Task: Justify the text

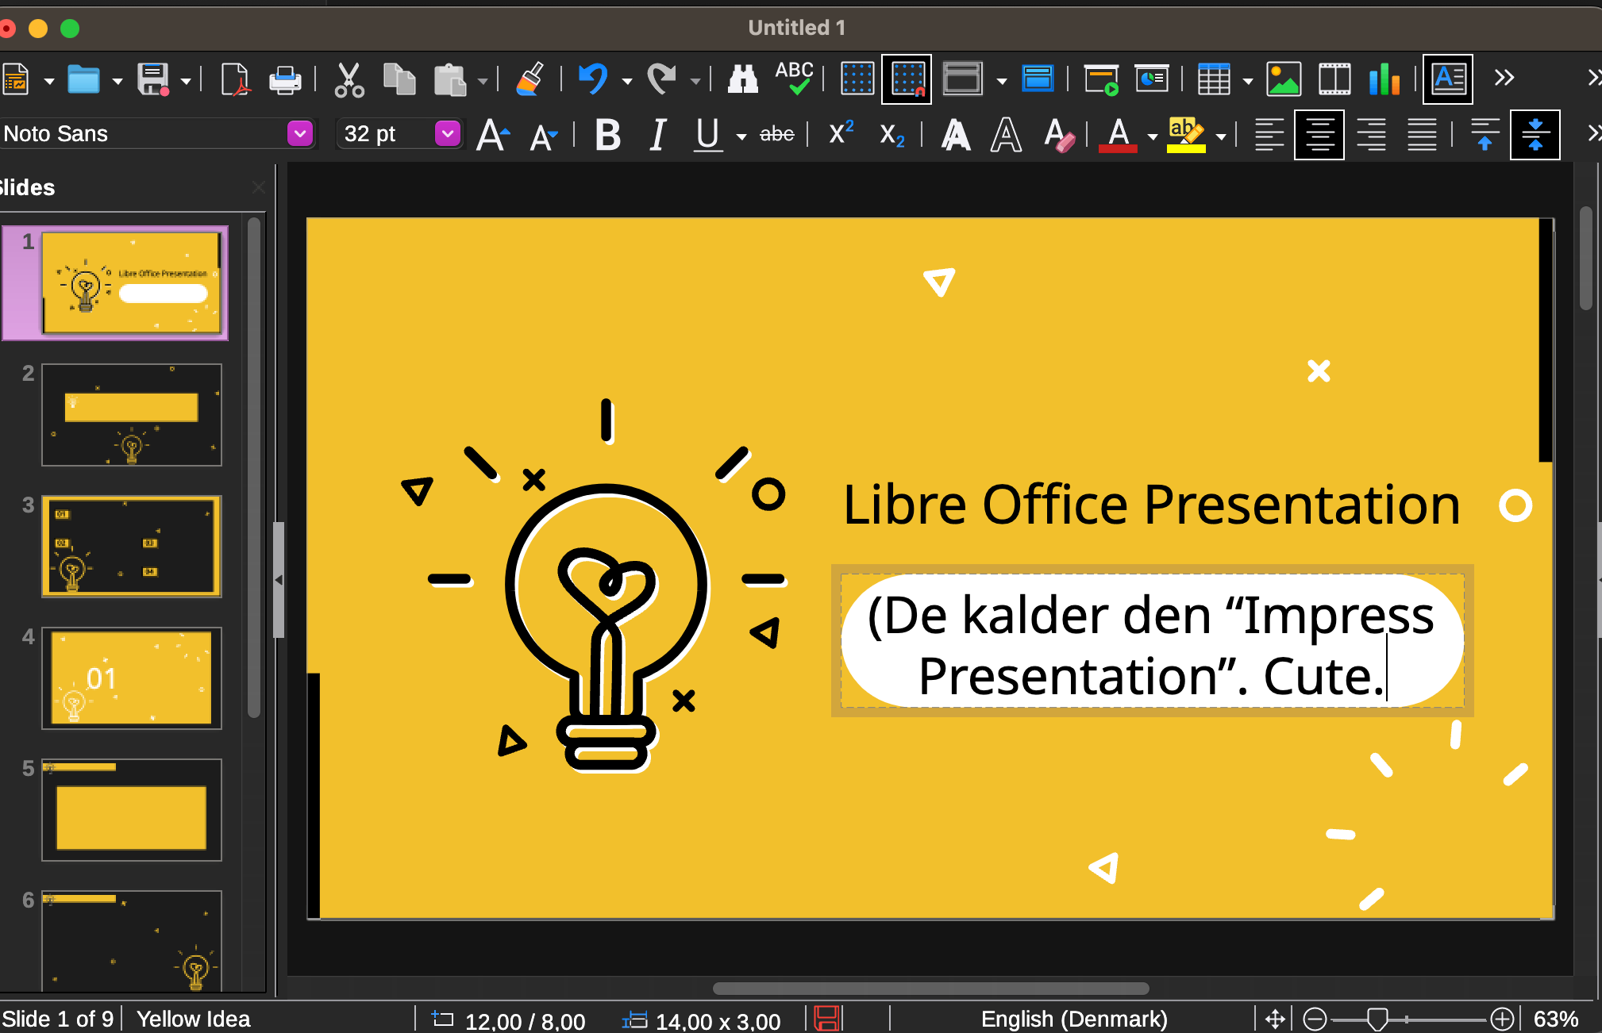Action: point(1422,135)
